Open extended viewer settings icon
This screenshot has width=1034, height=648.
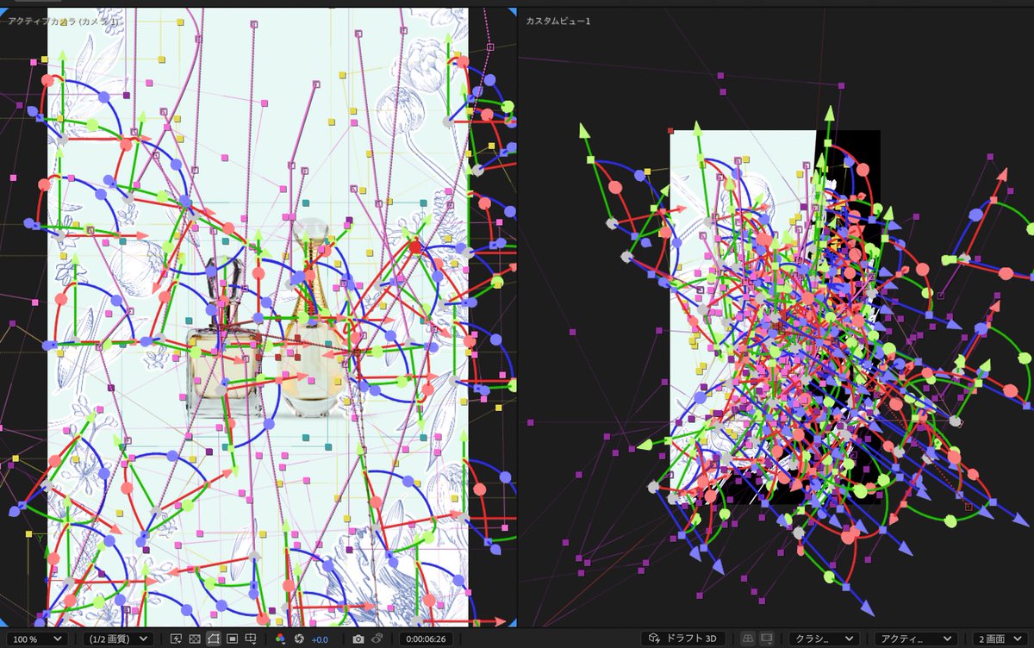(766, 639)
